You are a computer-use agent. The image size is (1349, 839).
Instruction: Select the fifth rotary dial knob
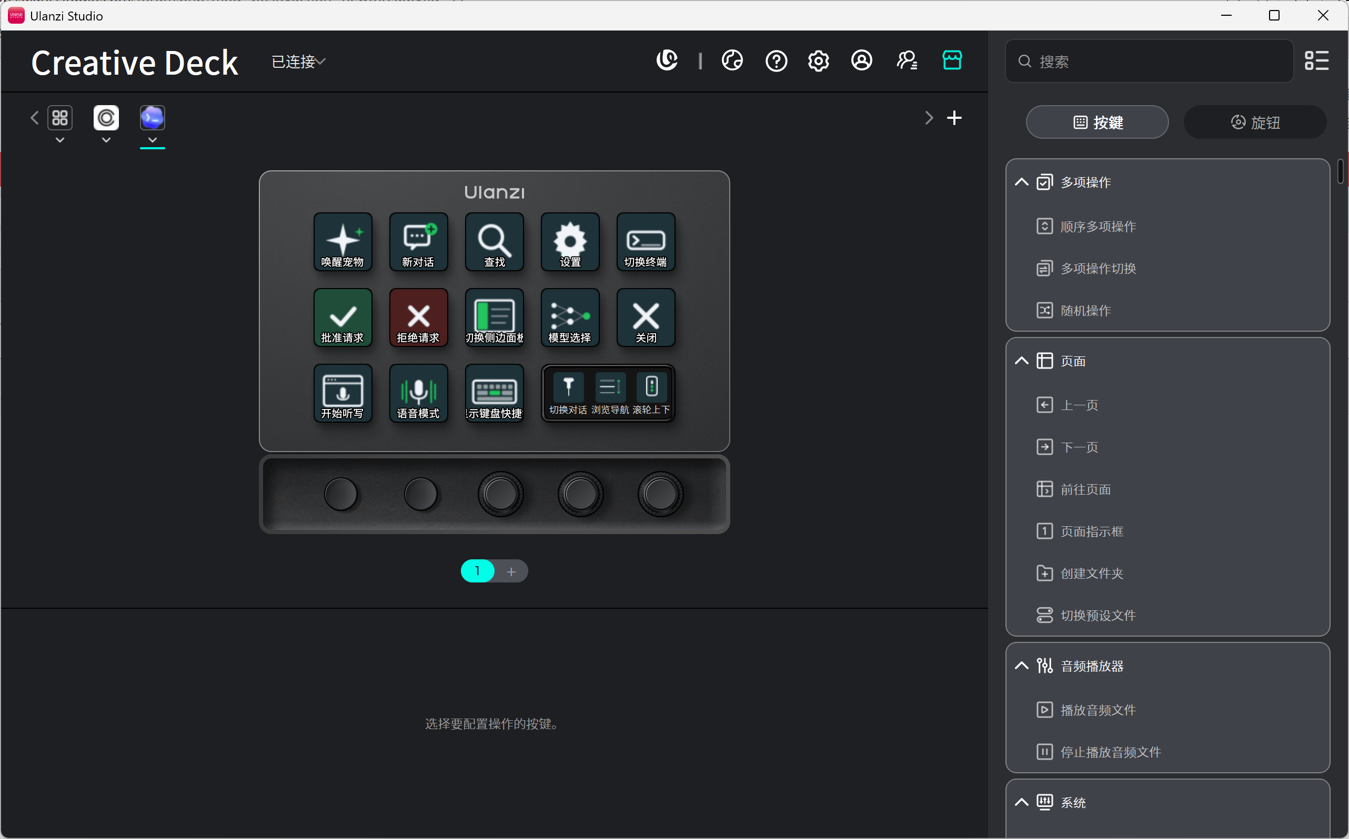point(660,494)
